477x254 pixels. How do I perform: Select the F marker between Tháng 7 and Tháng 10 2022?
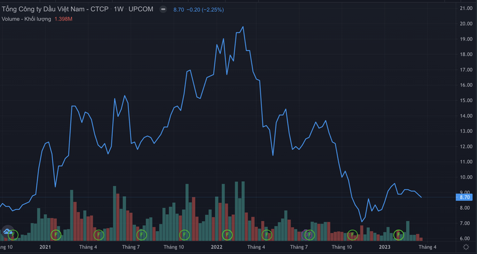coord(309,235)
